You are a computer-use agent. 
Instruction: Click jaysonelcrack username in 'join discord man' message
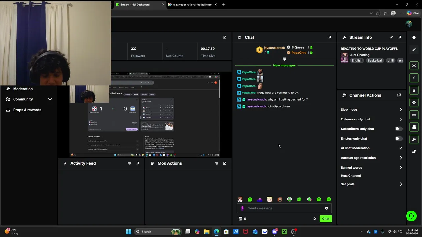pos(256,107)
